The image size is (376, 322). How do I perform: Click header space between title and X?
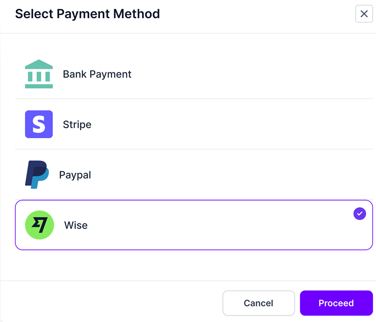[256, 14]
